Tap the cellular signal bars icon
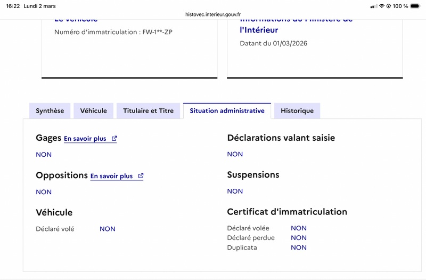 pos(373,6)
